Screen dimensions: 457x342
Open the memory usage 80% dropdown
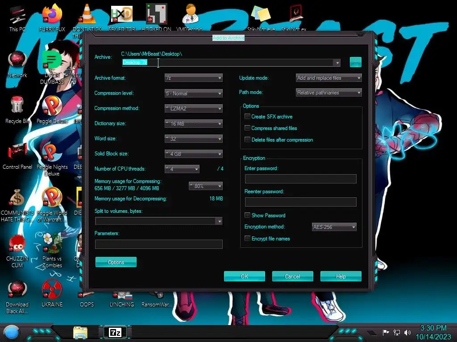206,186
